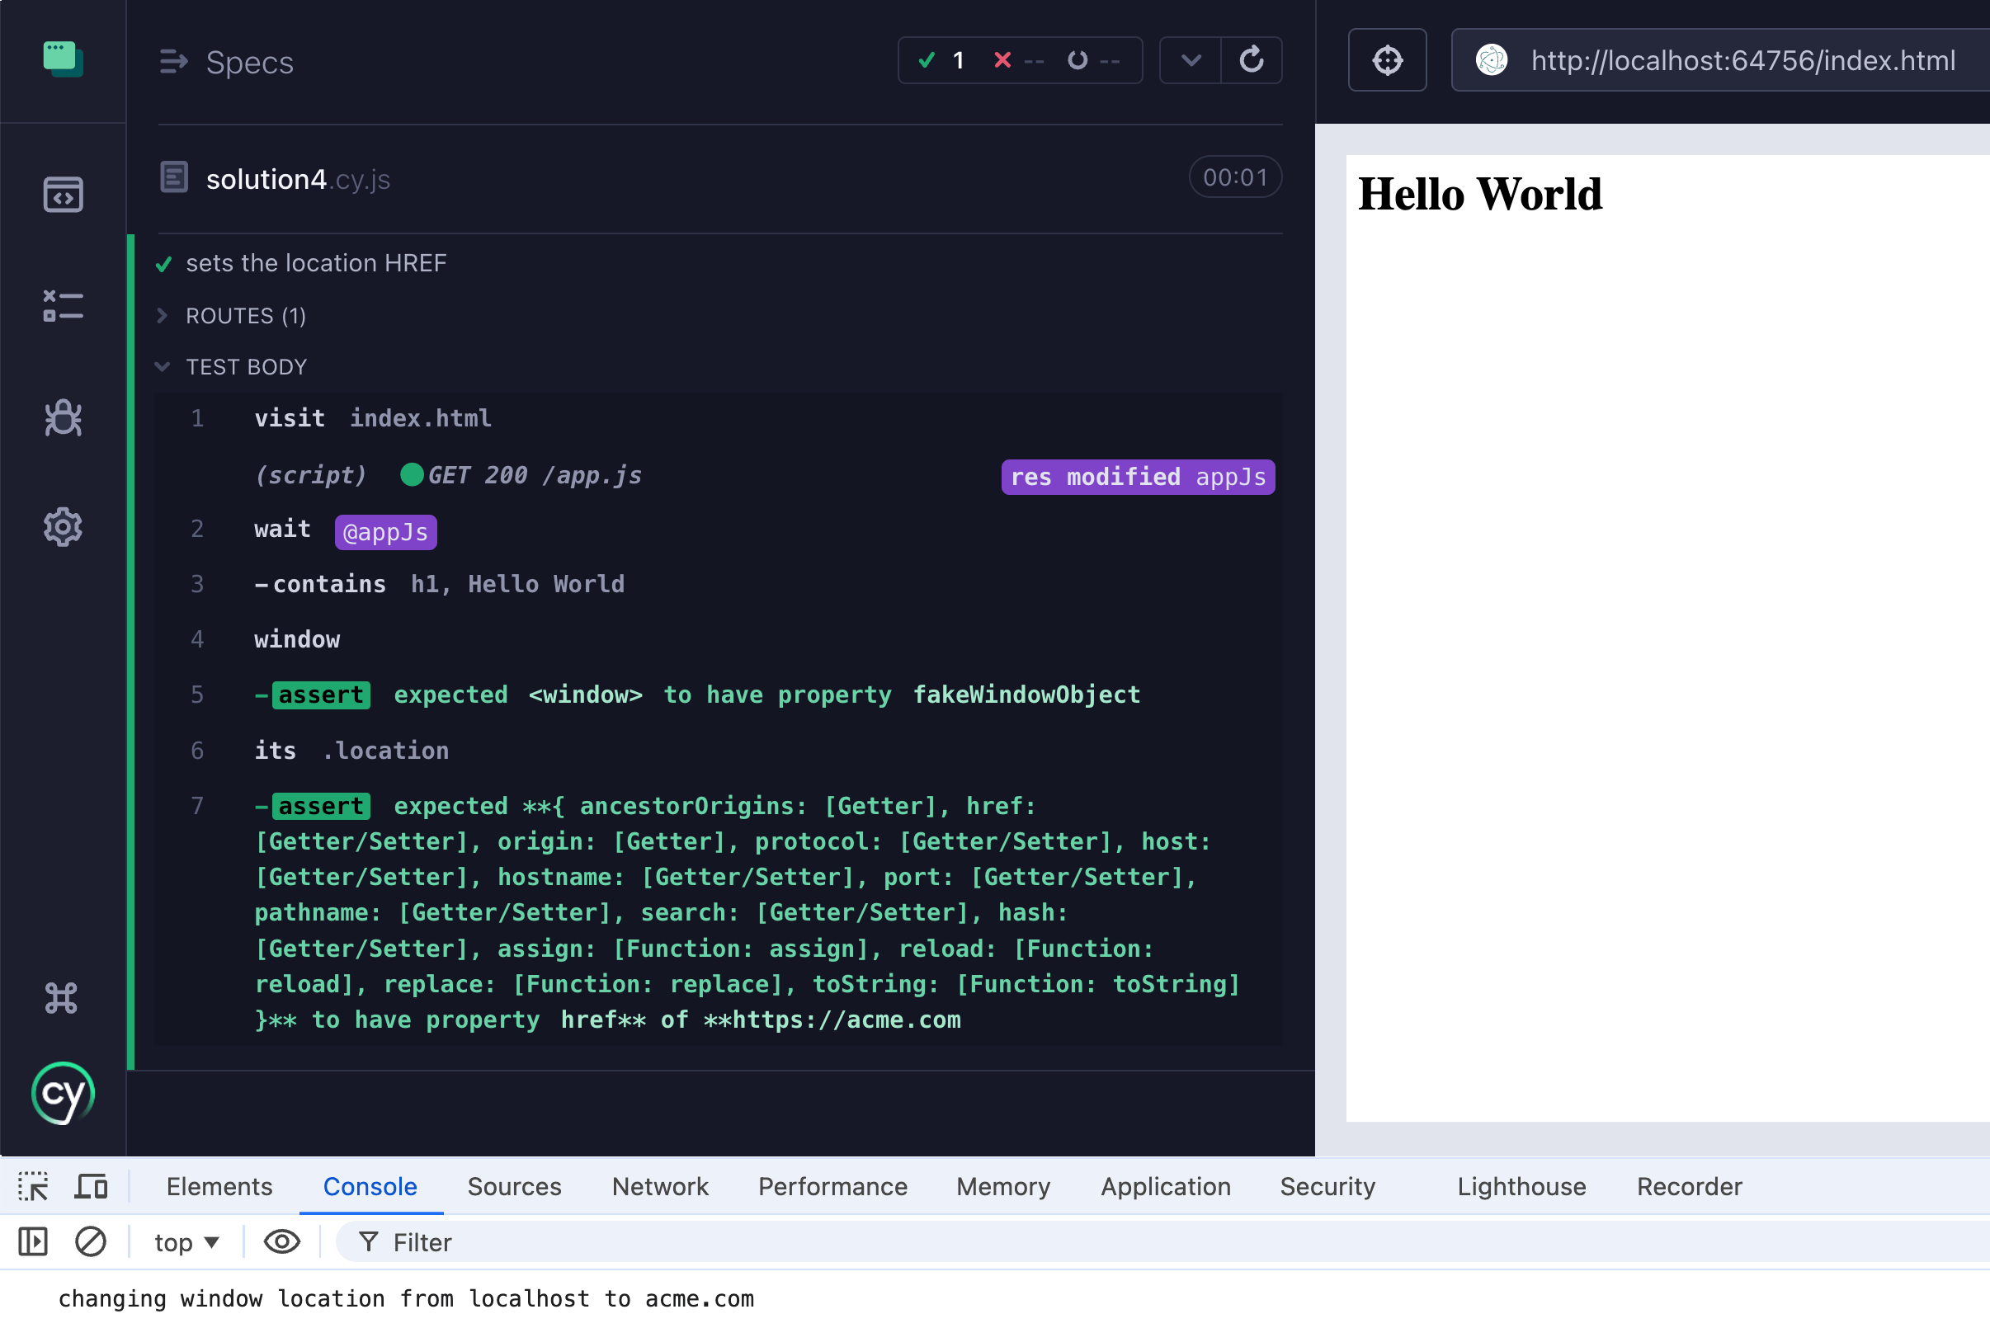Viewport: 1990px width, 1328px height.
Task: Click the @appJs alias tag
Action: click(x=385, y=532)
